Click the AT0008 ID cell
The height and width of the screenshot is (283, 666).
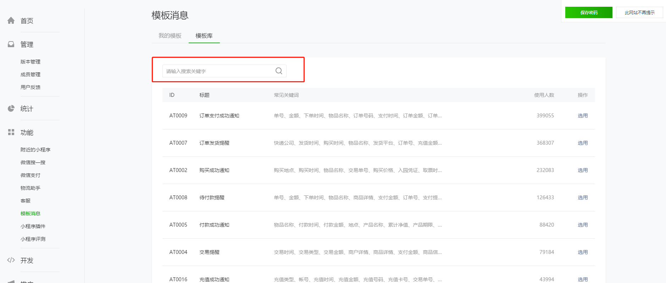click(178, 198)
